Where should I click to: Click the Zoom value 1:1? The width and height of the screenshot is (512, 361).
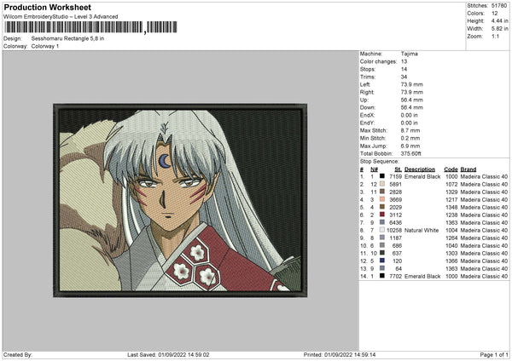[x=495, y=36]
